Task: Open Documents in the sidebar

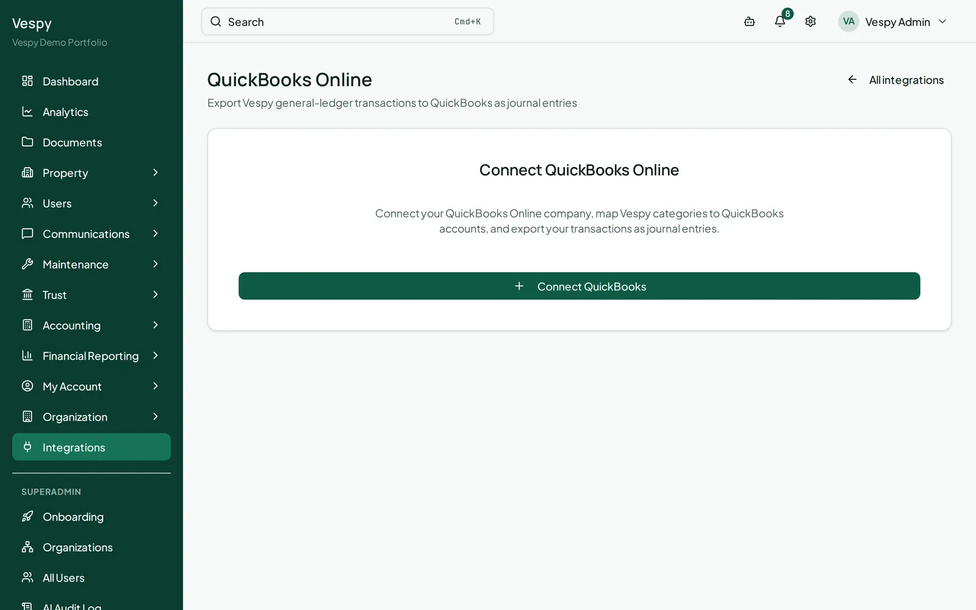Action: coord(91,142)
